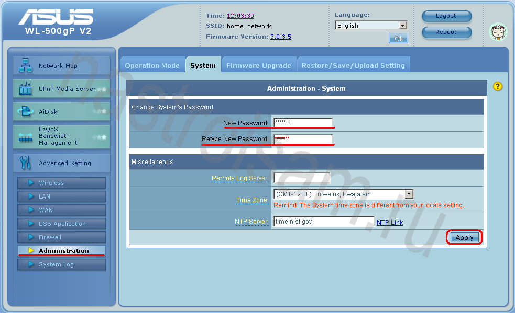Click firmware version 3.0.3.5 link
The height and width of the screenshot is (313, 515).
280,37
